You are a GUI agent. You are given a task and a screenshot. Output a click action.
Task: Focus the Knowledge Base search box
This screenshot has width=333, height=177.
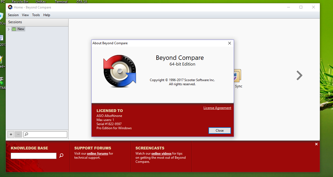pos(33,156)
